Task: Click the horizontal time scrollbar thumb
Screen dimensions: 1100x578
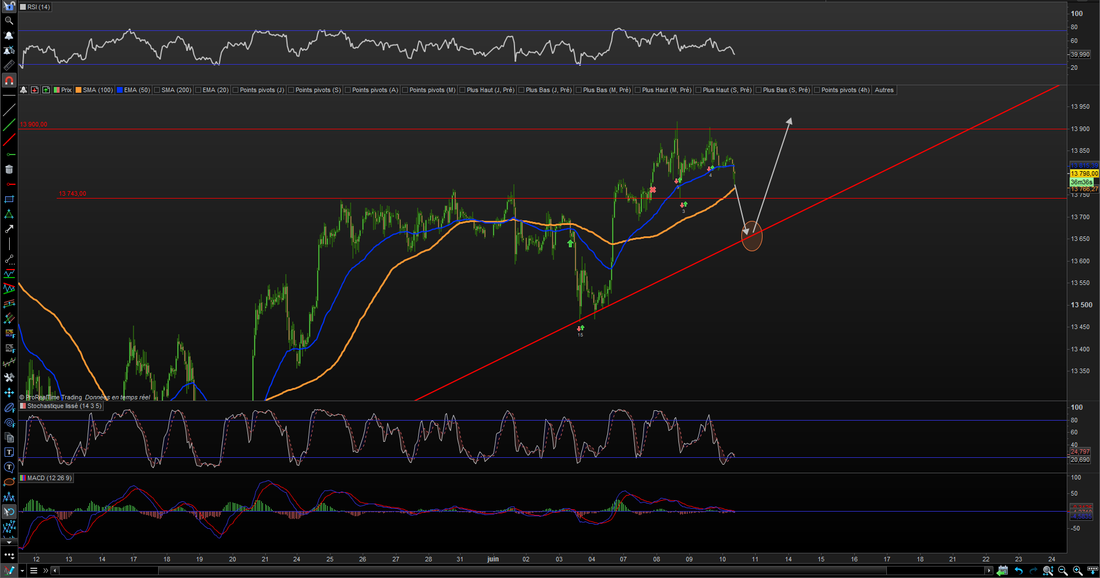Action: coord(522,571)
